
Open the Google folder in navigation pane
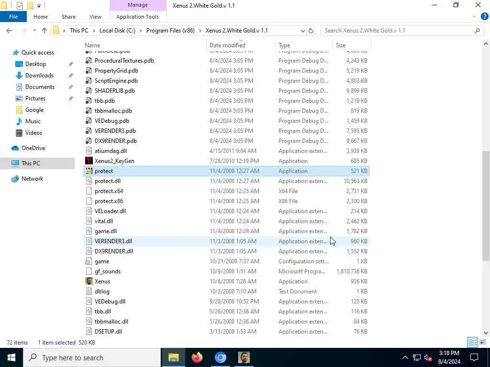click(34, 110)
